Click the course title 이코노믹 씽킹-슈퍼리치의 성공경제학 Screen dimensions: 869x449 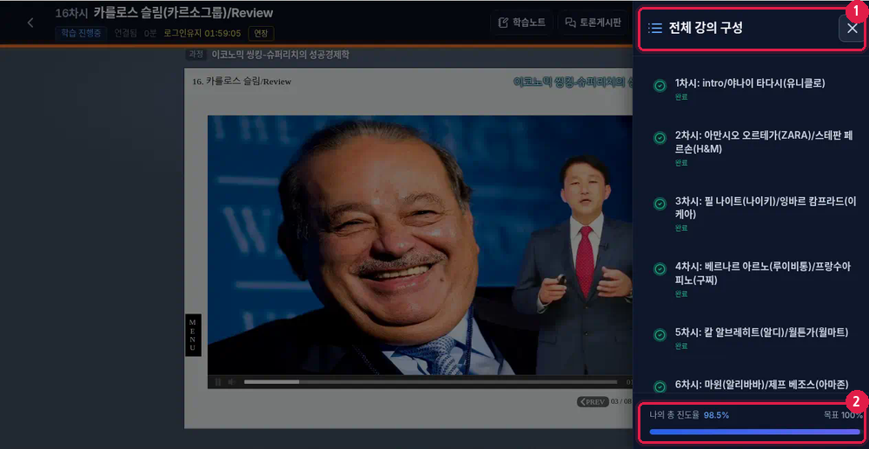pos(281,55)
